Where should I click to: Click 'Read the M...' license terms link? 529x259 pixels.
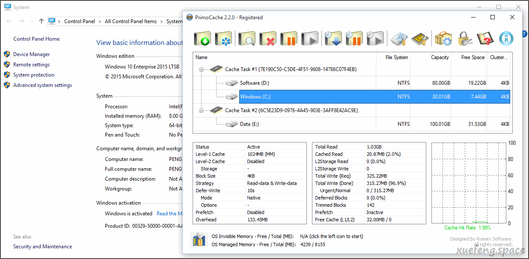click(169, 214)
